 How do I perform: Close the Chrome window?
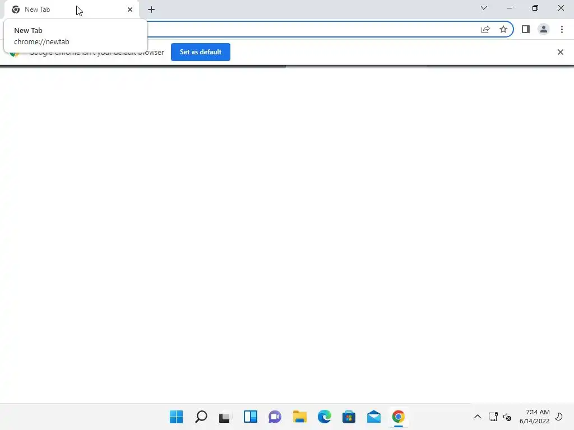click(x=561, y=8)
